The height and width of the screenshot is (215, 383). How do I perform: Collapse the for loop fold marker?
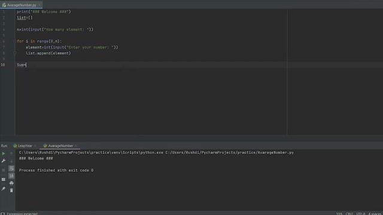15,41
